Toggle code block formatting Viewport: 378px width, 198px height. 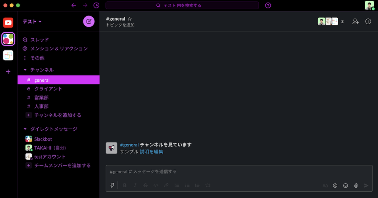208,185
